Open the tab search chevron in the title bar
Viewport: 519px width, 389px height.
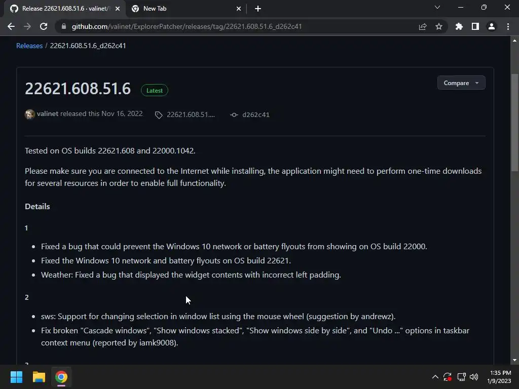pyautogui.click(x=437, y=7)
